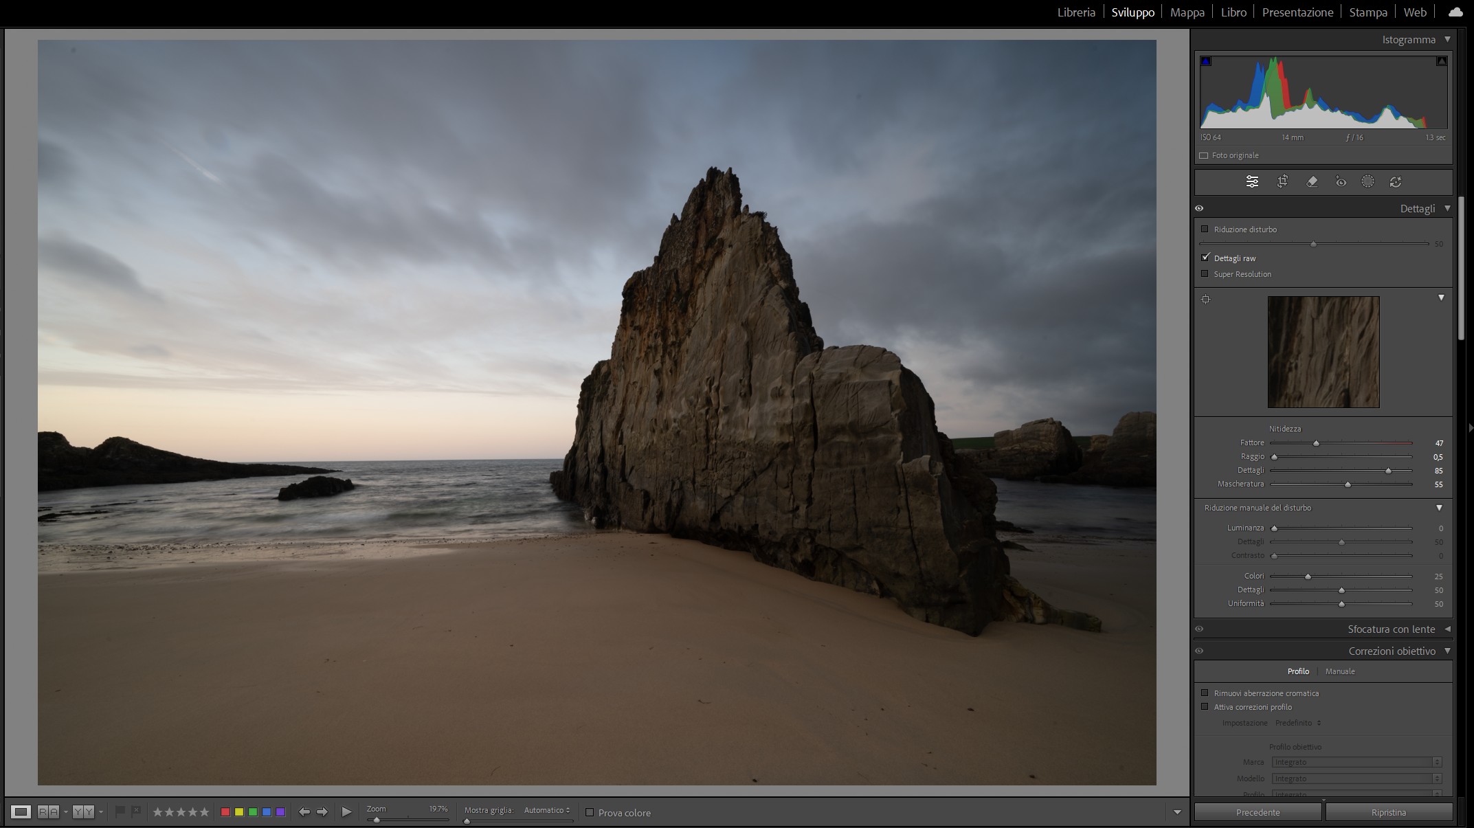The image size is (1474, 828).
Task: Click the Precedente button
Action: coord(1258,813)
